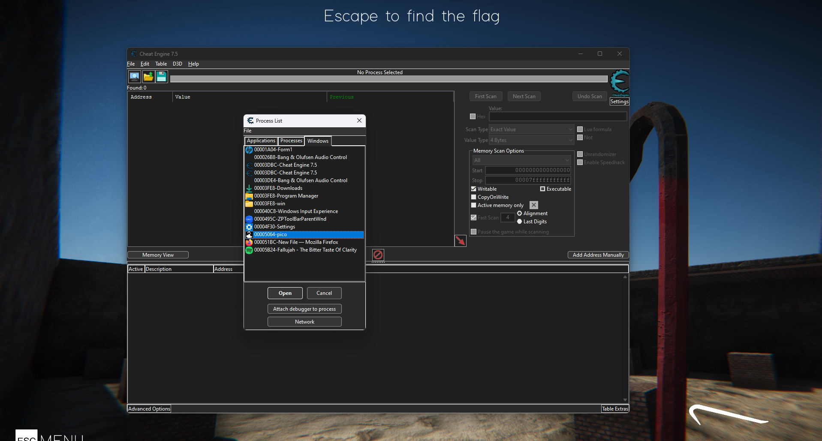822x441 pixels.
Task: Switch to the Processes tab
Action: [291, 141]
